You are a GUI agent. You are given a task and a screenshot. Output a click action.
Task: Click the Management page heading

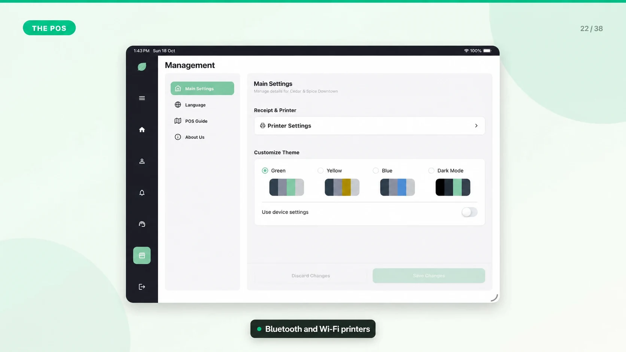pyautogui.click(x=190, y=65)
